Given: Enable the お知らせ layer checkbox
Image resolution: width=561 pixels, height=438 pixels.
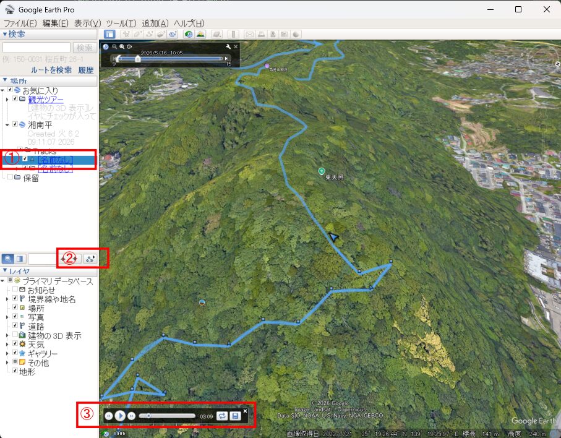Looking at the screenshot, I should click(x=15, y=289).
